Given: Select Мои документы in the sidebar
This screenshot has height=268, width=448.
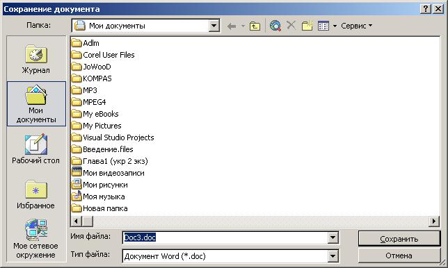Looking at the screenshot, I should click(x=36, y=103).
